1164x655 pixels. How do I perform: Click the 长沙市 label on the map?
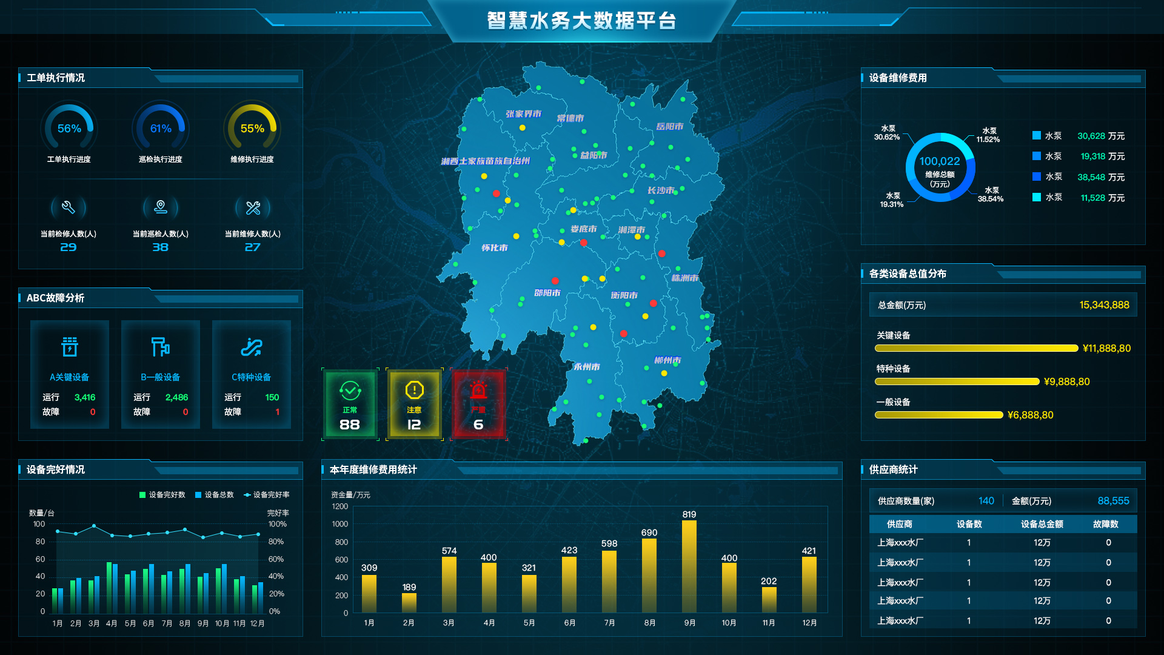660,190
